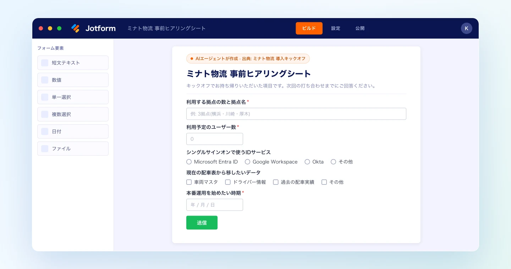Click label 本番運用を始めたい時期
The height and width of the screenshot is (269, 511).
point(214,193)
